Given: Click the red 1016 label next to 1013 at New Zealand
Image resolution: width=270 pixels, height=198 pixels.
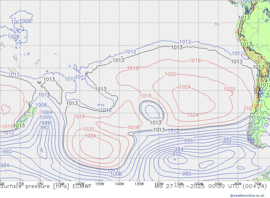Looking at the screenshot, I should click(x=7, y=127).
